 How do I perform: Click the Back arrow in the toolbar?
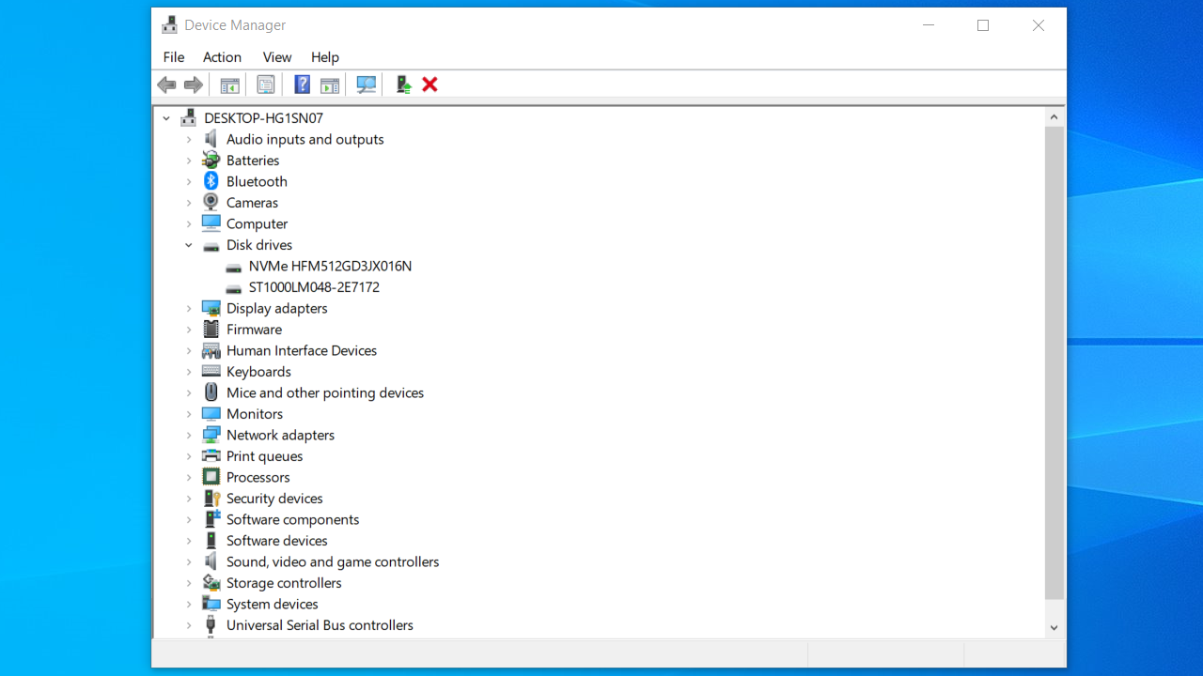point(167,85)
